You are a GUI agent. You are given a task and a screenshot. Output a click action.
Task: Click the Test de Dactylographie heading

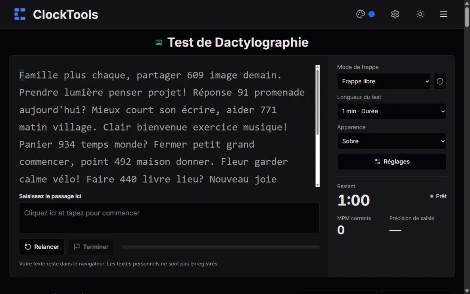click(x=238, y=42)
